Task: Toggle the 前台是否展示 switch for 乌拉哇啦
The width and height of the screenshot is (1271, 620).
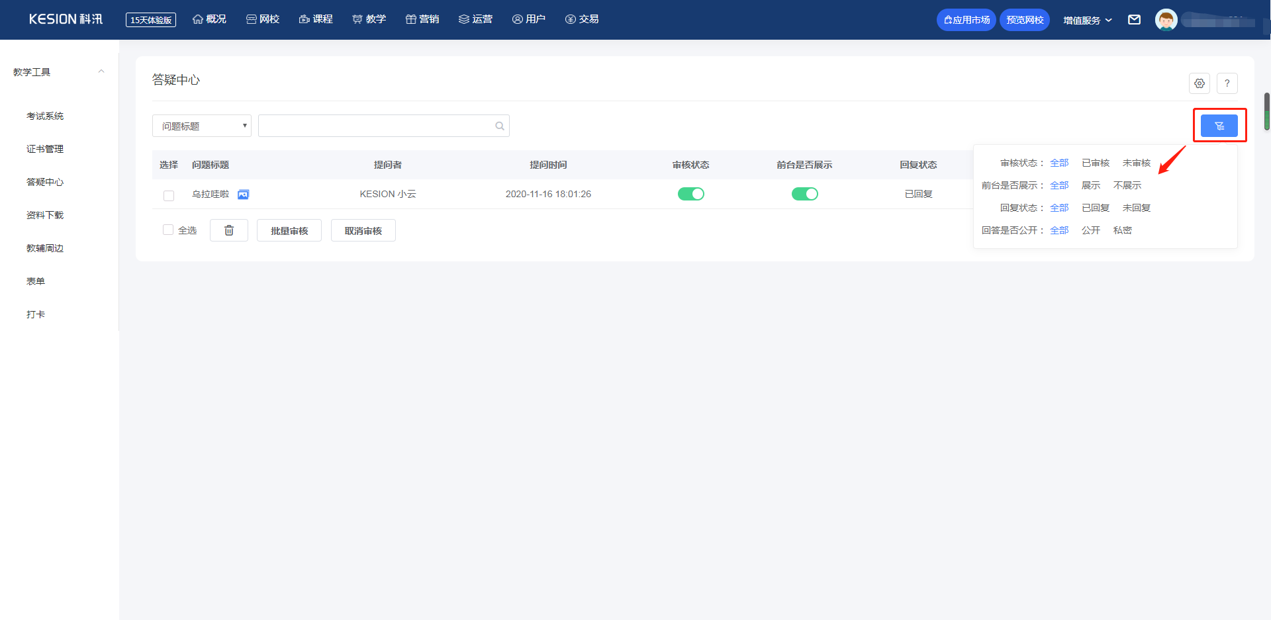Action: click(x=804, y=194)
